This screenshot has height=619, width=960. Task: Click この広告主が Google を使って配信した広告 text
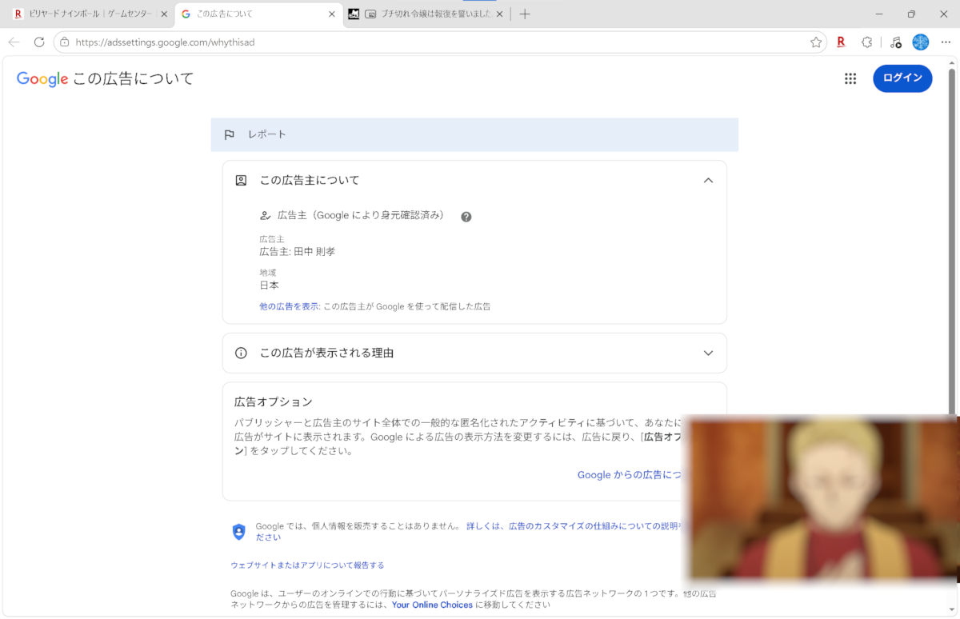pyautogui.click(x=406, y=306)
